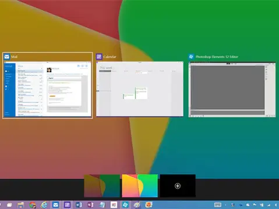This screenshot has height=209, width=279.
Task: Launch Microsoft Word from the taskbar
Action: pyautogui.click(x=79, y=205)
